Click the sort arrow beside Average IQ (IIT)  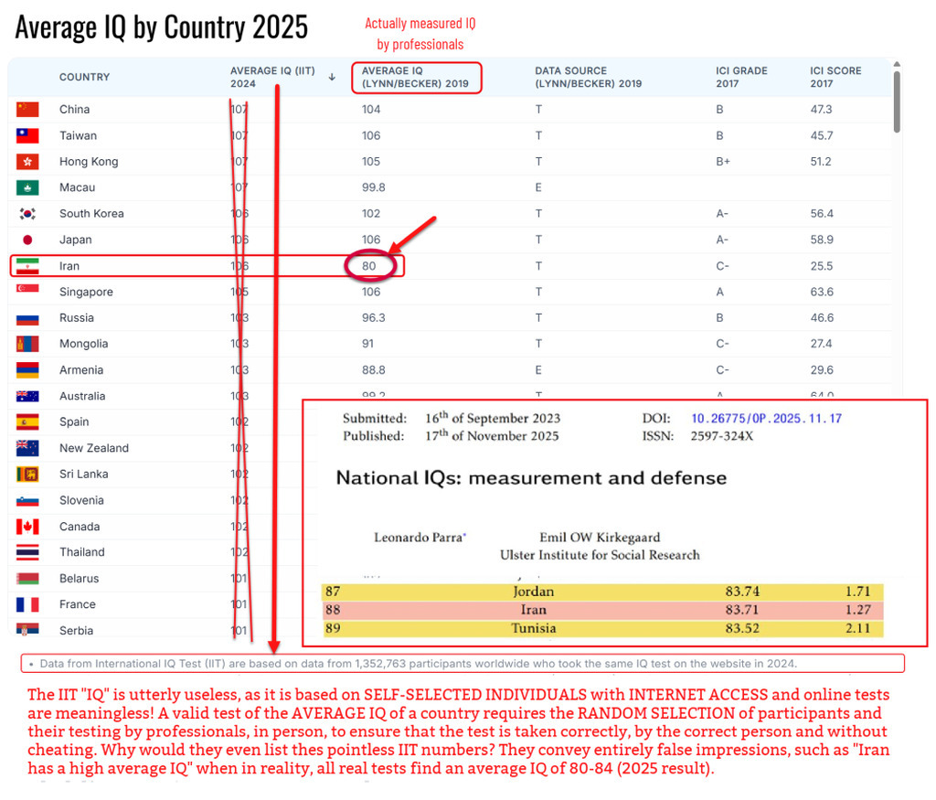pyautogui.click(x=332, y=77)
